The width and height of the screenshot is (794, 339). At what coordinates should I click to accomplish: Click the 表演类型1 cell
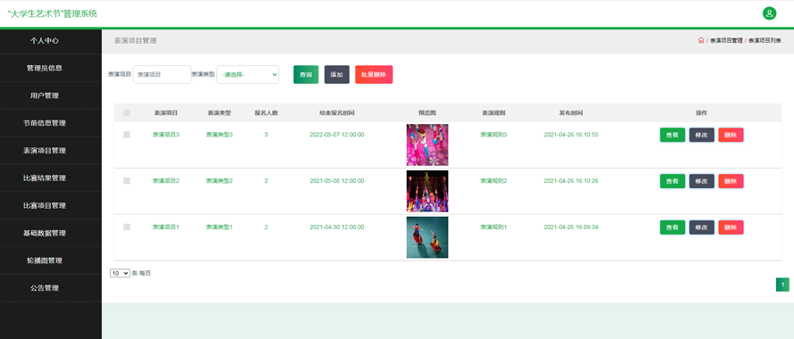pyautogui.click(x=219, y=227)
